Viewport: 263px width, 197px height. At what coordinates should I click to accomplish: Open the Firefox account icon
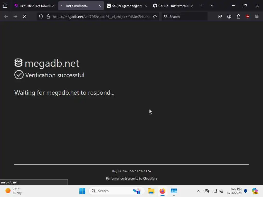point(229,16)
